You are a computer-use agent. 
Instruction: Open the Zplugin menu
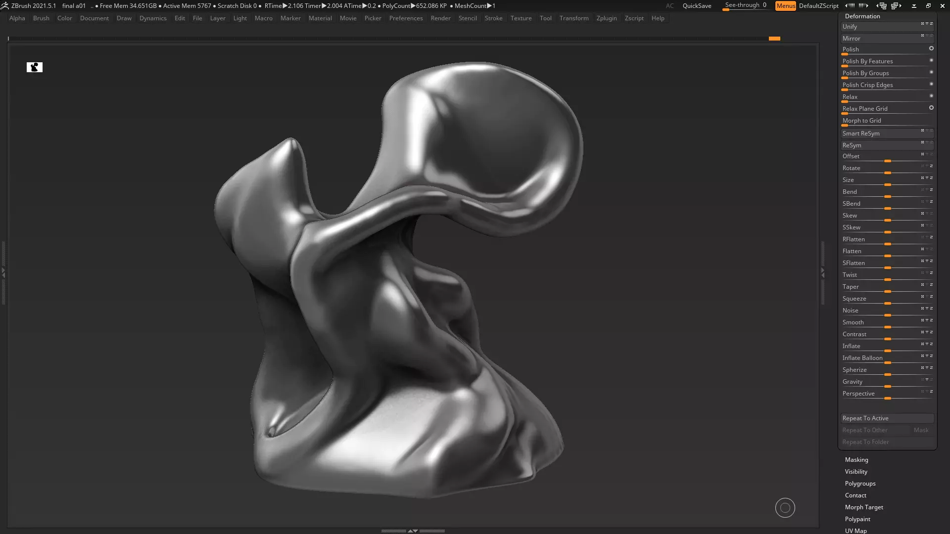tap(607, 18)
